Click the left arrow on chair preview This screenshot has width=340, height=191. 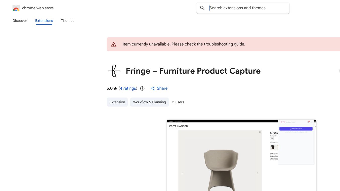click(183, 173)
